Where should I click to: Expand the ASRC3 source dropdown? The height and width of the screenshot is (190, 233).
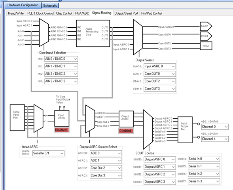(x=106, y=175)
